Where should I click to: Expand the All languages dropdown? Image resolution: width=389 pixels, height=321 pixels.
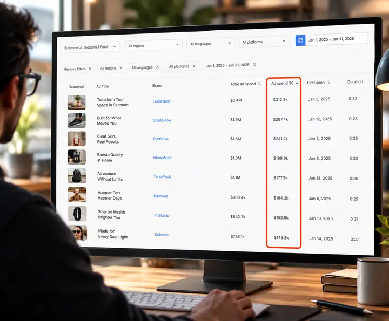tap(210, 43)
